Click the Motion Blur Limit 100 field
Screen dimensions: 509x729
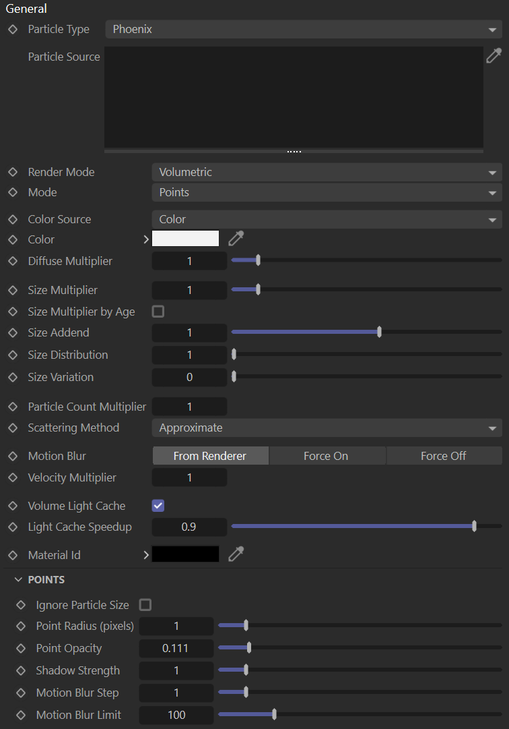176,715
